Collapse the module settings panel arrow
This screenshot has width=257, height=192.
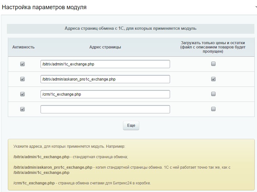[255, 7]
